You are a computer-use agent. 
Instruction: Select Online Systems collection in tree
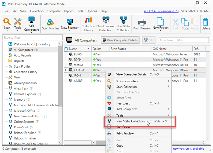coord(24,122)
